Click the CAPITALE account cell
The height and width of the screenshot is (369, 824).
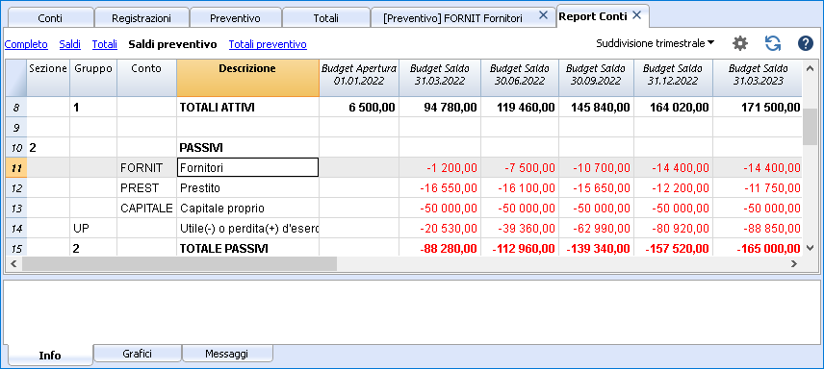tap(146, 208)
